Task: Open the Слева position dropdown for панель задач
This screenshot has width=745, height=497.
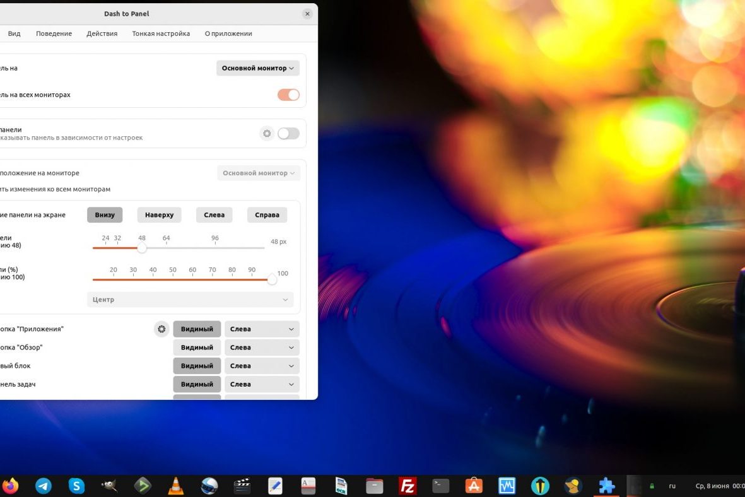Action: [x=261, y=383]
